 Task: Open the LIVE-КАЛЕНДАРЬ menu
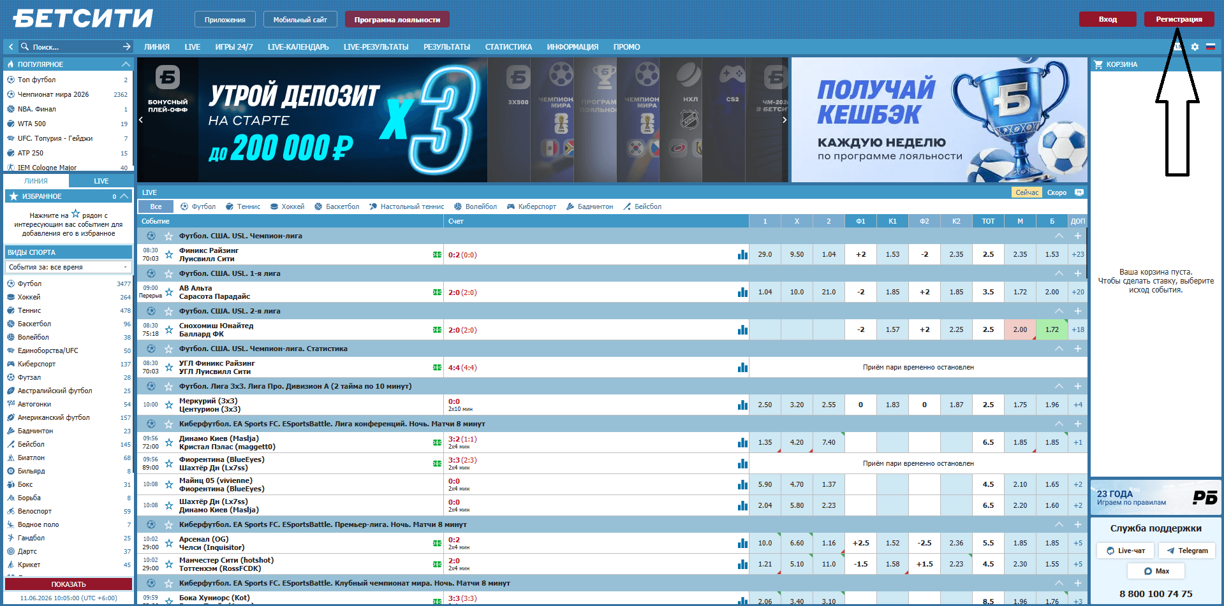coord(298,47)
